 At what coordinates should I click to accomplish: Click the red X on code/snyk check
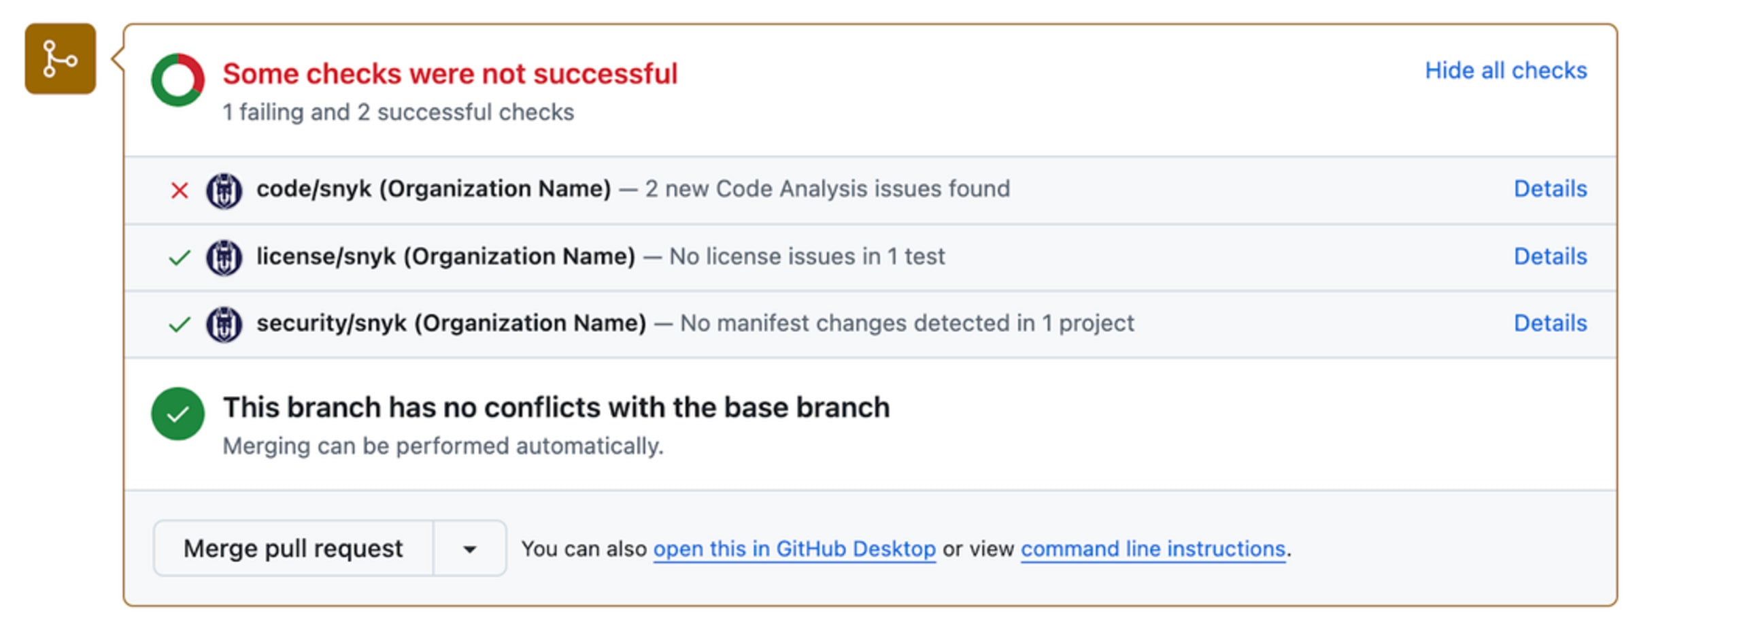click(179, 190)
